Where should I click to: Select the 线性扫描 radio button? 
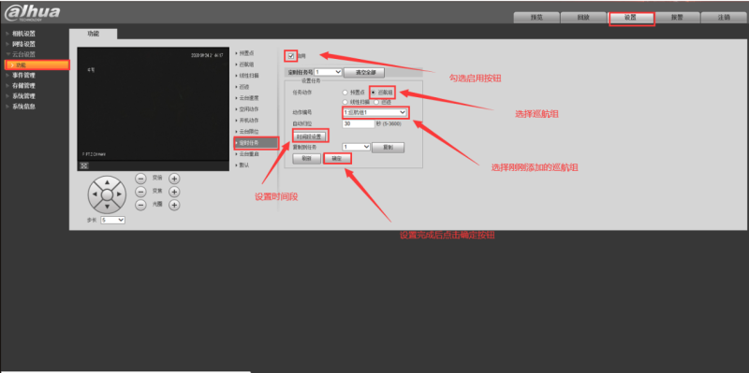(x=345, y=102)
